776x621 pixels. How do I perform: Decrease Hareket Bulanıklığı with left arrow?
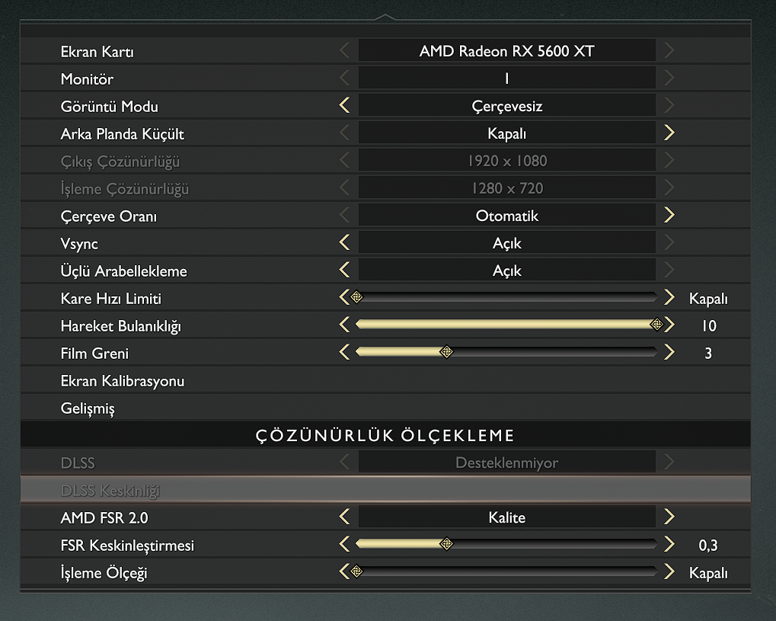(x=345, y=325)
